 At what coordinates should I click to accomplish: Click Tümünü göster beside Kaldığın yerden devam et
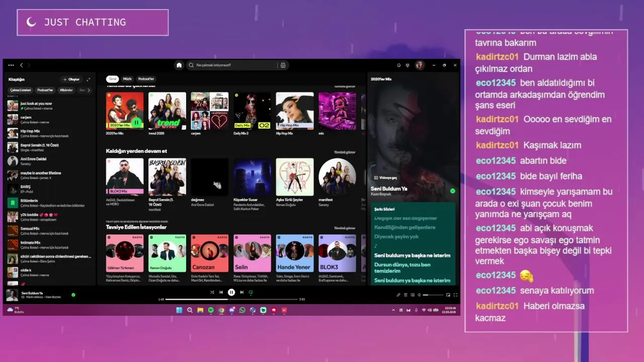[345, 152]
